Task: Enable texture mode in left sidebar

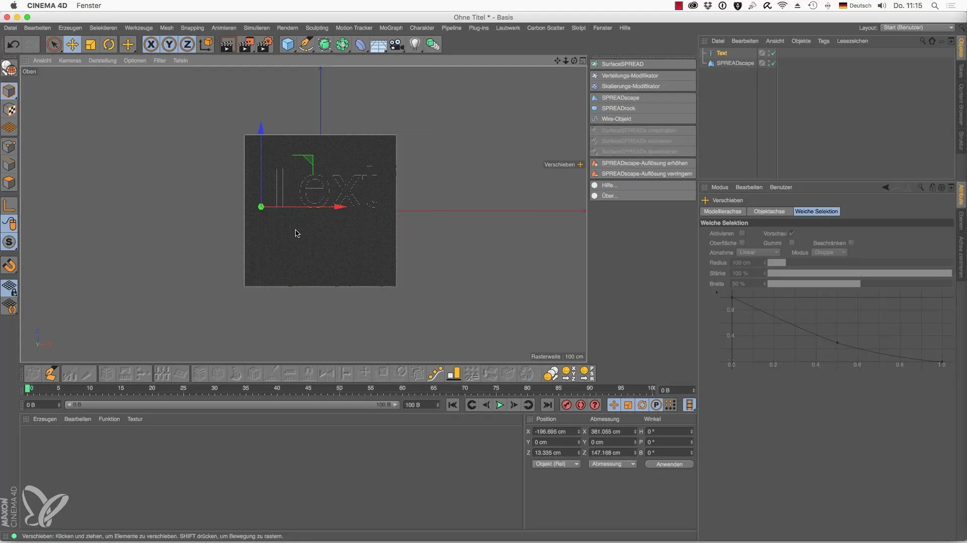Action: [9, 110]
